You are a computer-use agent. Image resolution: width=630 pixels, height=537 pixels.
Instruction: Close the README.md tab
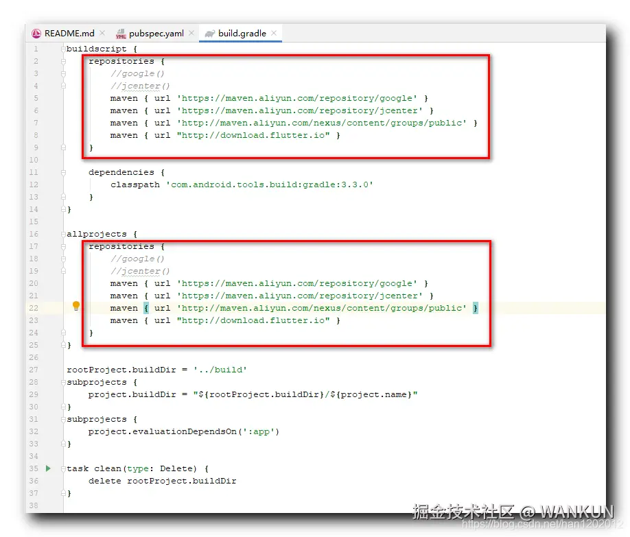[x=102, y=33]
